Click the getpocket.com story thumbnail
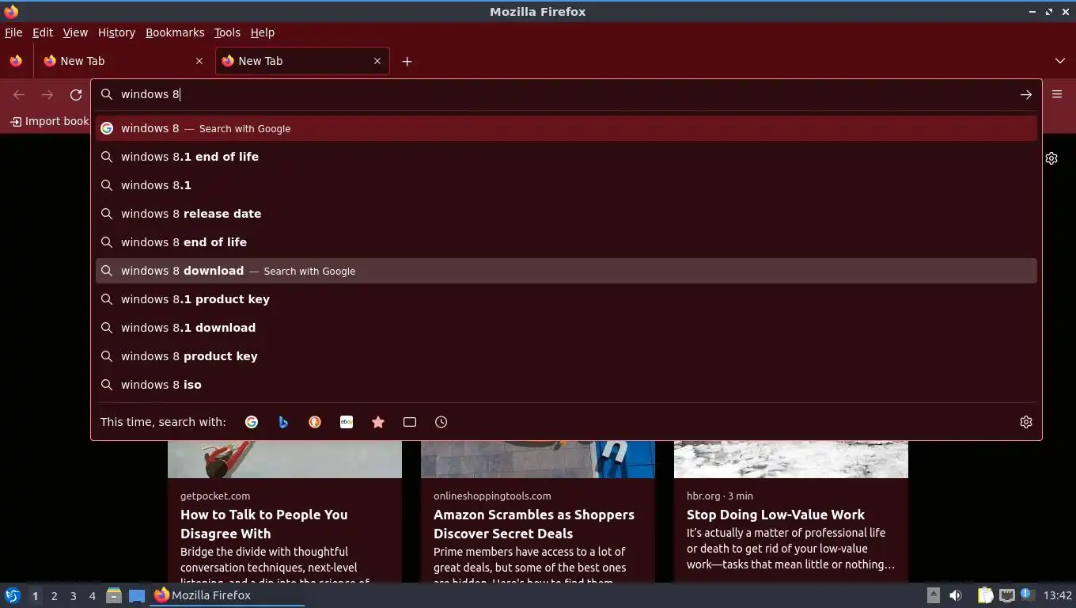This screenshot has width=1076, height=608. point(285,459)
